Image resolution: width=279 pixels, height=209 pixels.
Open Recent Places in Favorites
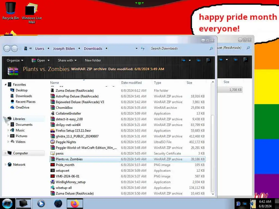[25, 102]
